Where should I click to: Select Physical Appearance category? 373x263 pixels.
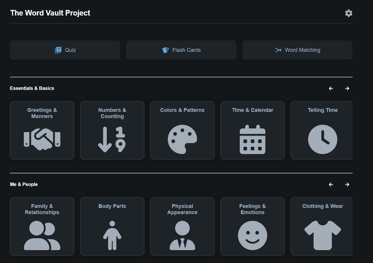182,226
